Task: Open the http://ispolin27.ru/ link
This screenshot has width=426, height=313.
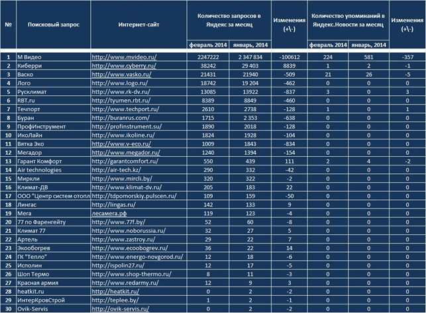Action: (x=118, y=265)
